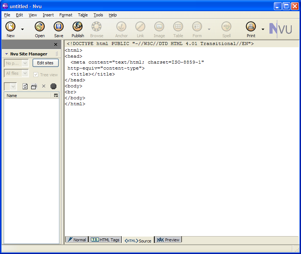Open the Format menu
This screenshot has width=301, height=254.
(x=66, y=15)
